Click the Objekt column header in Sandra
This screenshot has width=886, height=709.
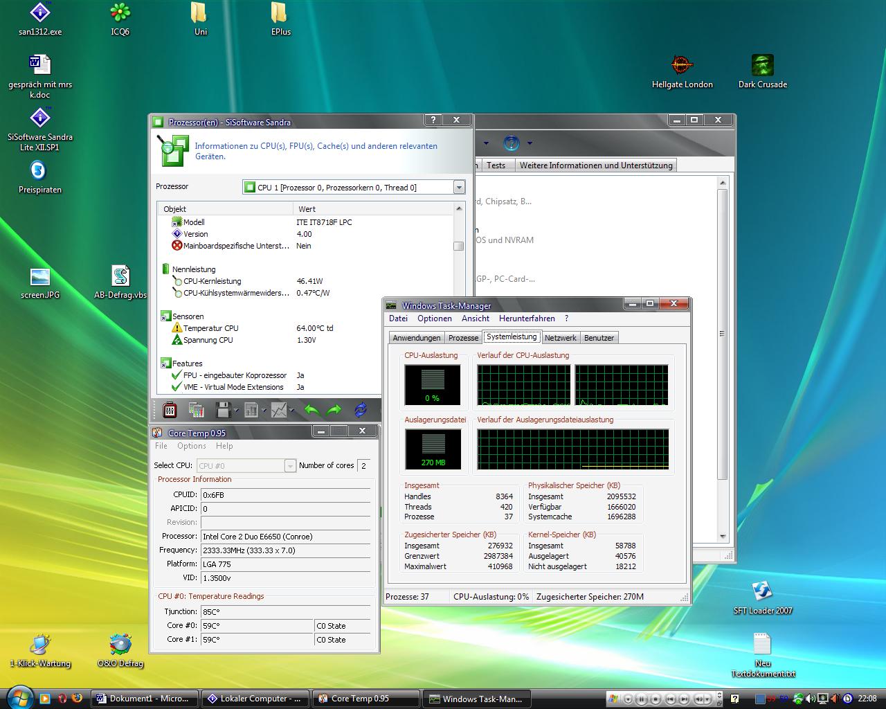225,208
